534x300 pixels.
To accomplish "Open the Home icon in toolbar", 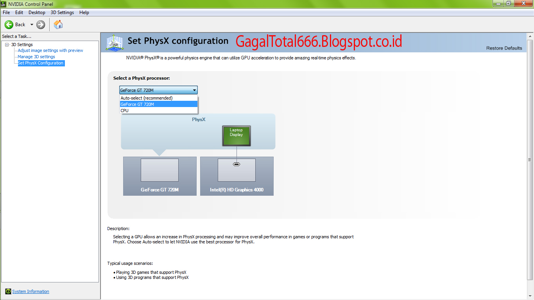I will pyautogui.click(x=58, y=25).
